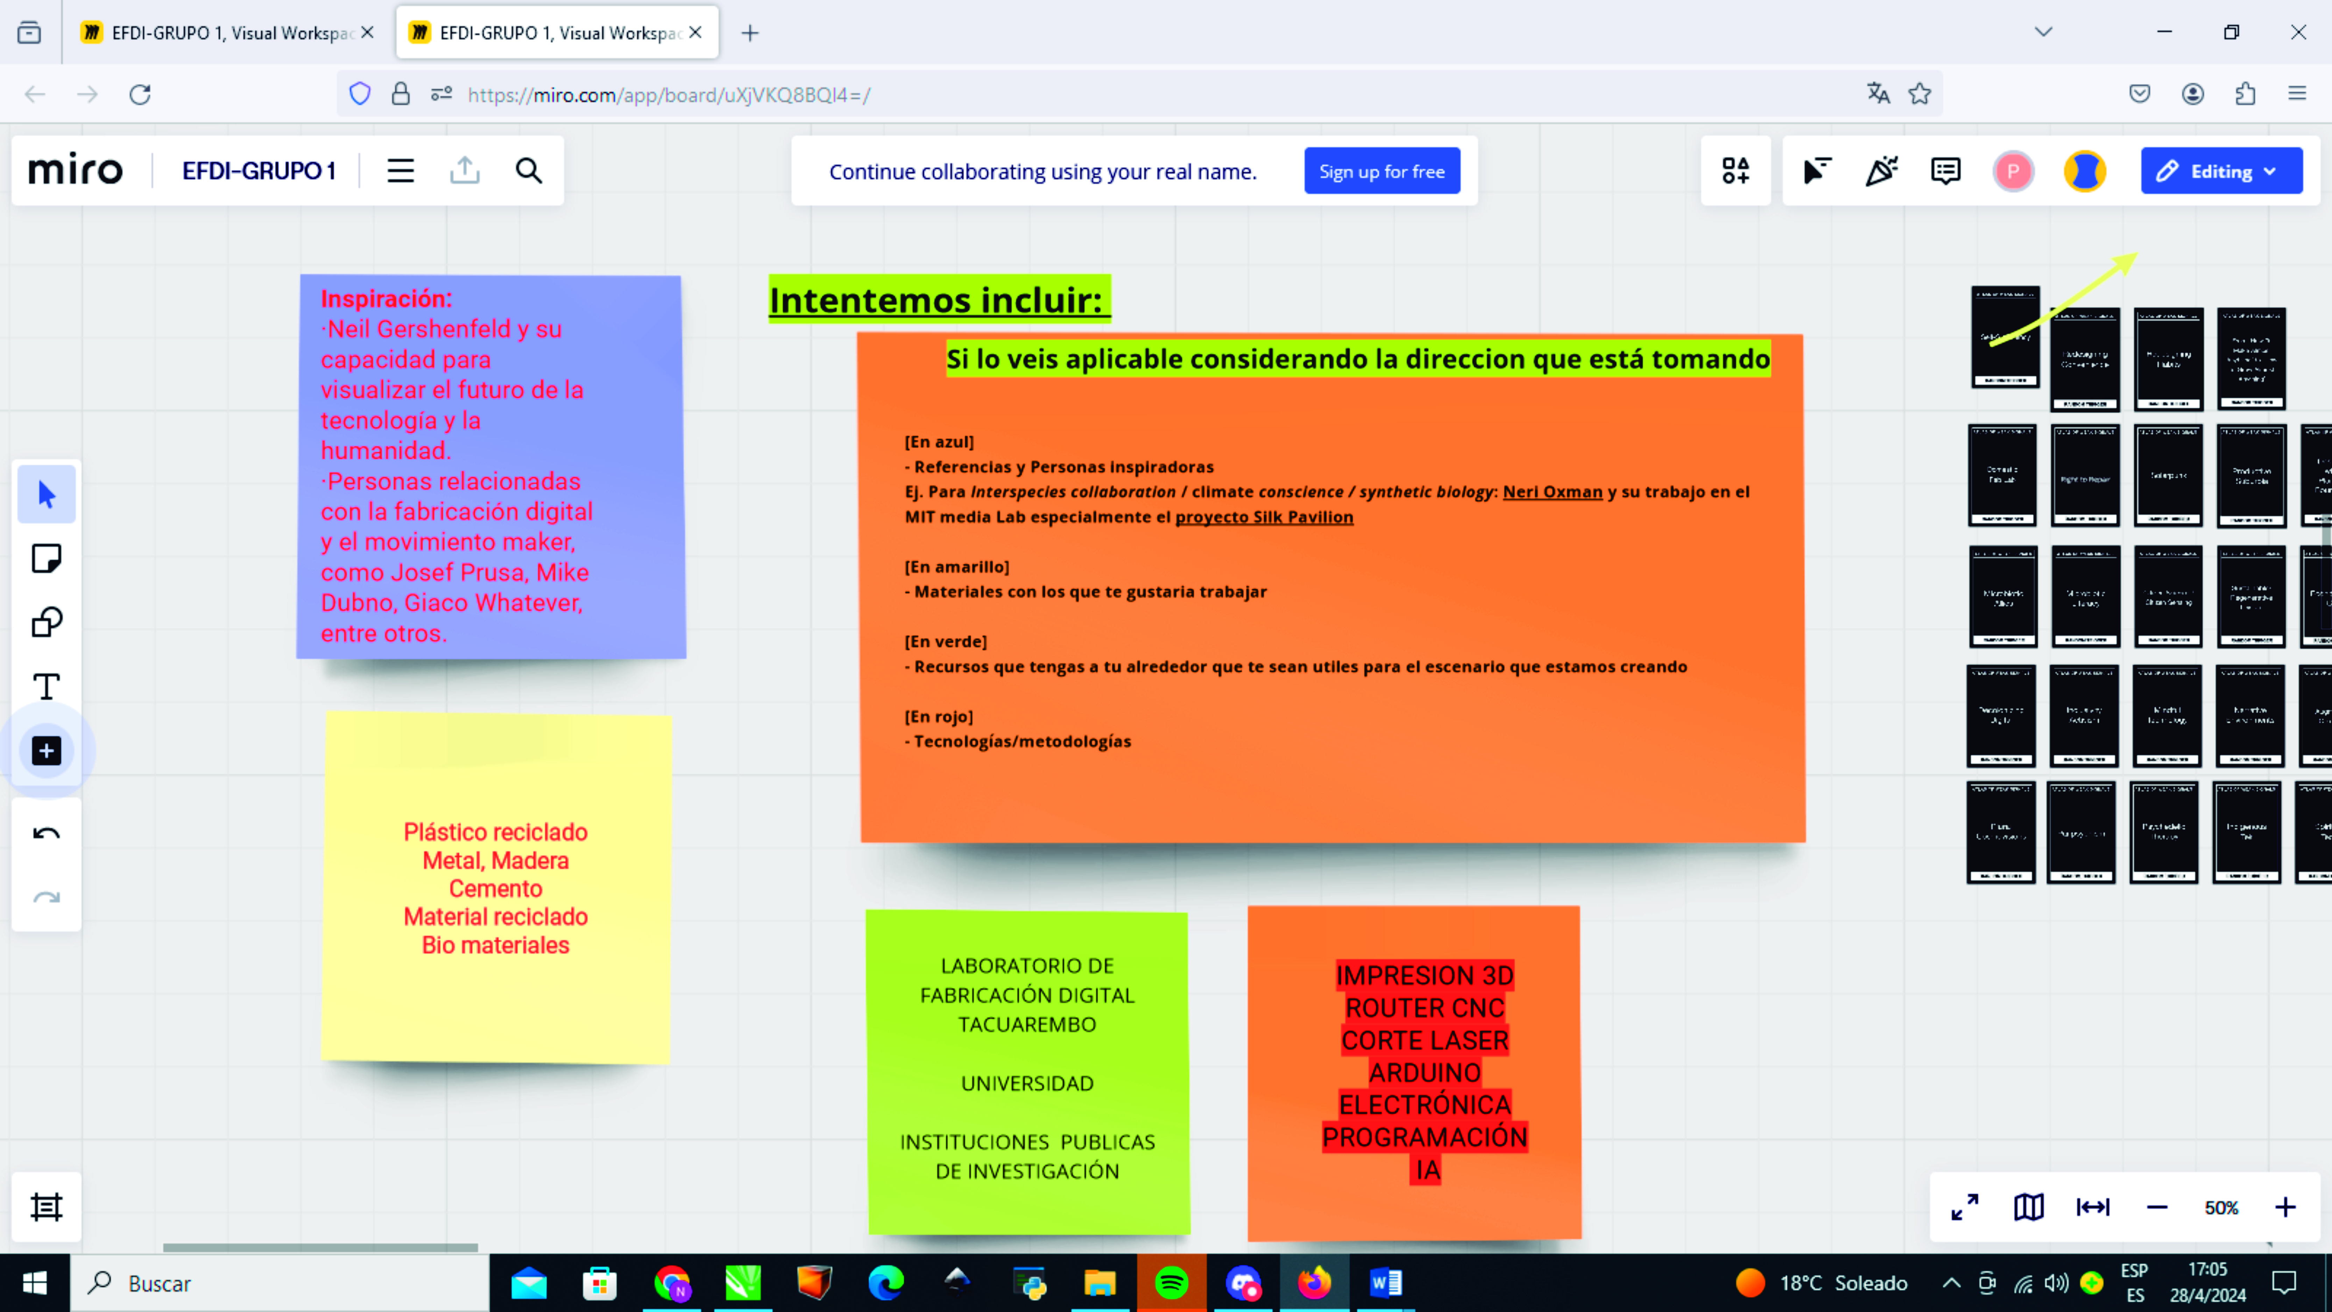2332x1312 pixels.
Task: Open Word from the taskbar
Action: tap(1384, 1283)
